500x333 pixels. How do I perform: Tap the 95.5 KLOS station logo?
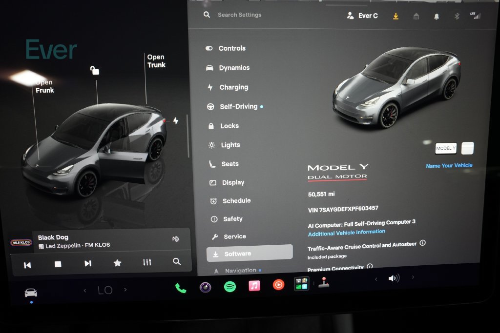pos(21,243)
